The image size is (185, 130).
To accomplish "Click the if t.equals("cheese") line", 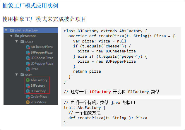I will click(102, 46).
